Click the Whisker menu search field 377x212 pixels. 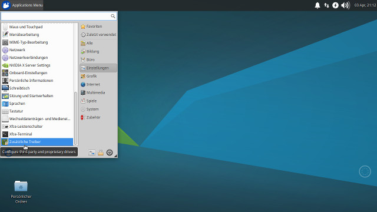59,16
